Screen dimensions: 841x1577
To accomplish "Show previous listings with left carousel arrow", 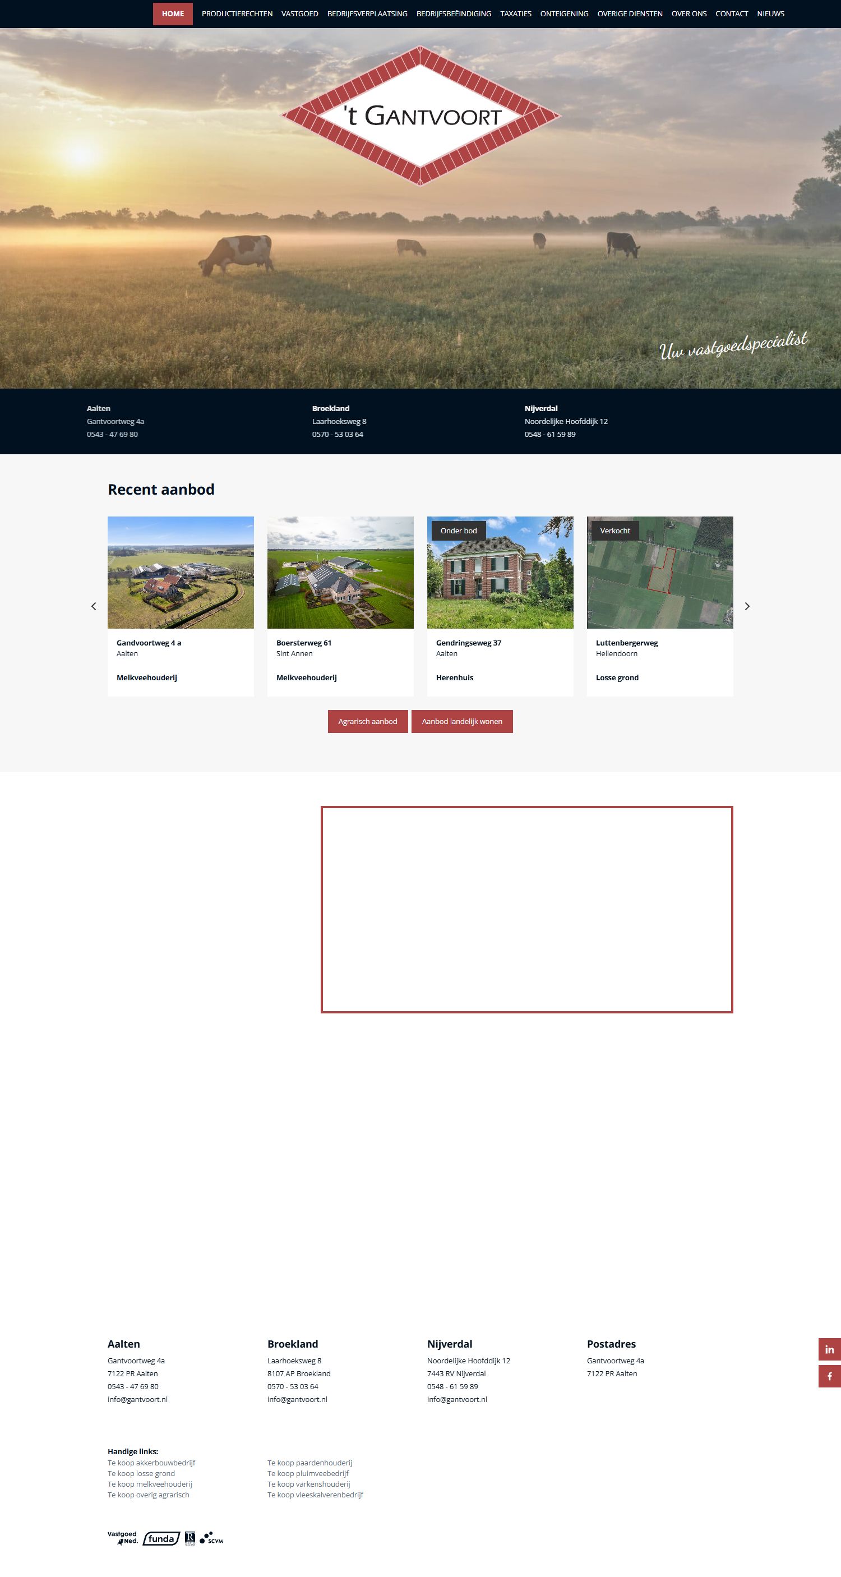I will click(94, 606).
